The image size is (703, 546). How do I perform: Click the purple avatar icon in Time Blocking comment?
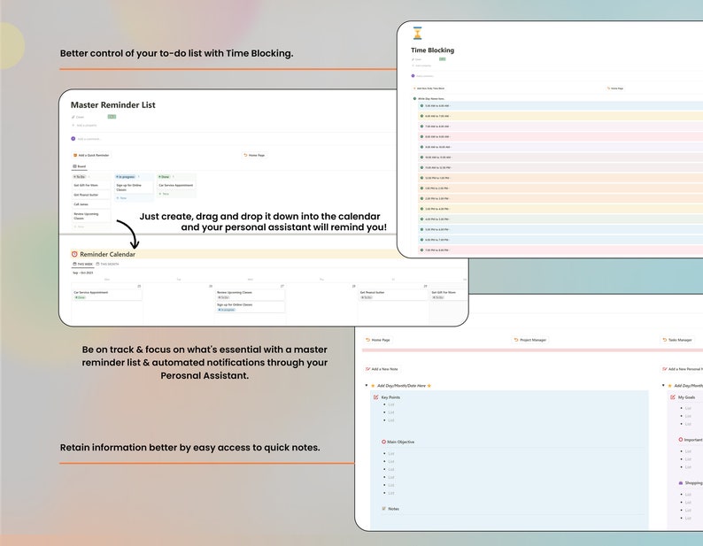coord(413,76)
